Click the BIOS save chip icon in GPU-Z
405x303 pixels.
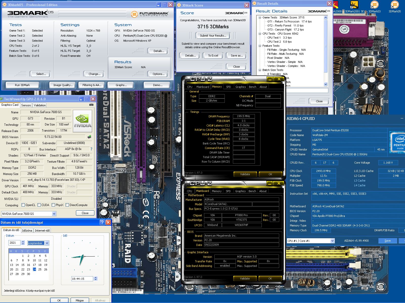click(x=89, y=137)
